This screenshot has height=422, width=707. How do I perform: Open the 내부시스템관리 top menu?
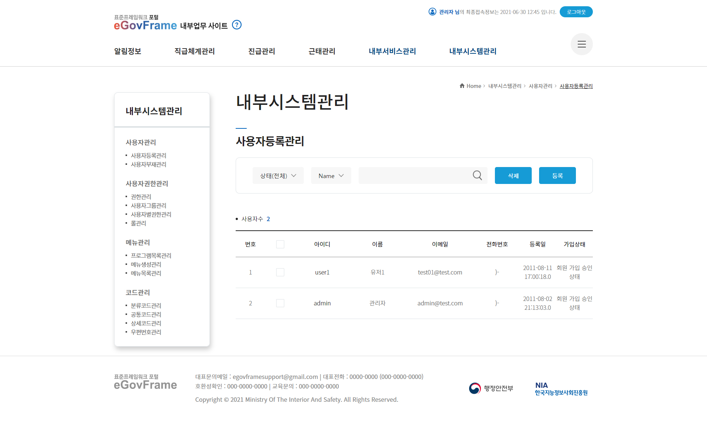pos(473,51)
